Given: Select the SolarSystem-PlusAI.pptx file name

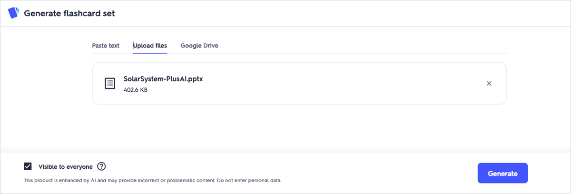Looking at the screenshot, I should [163, 79].
